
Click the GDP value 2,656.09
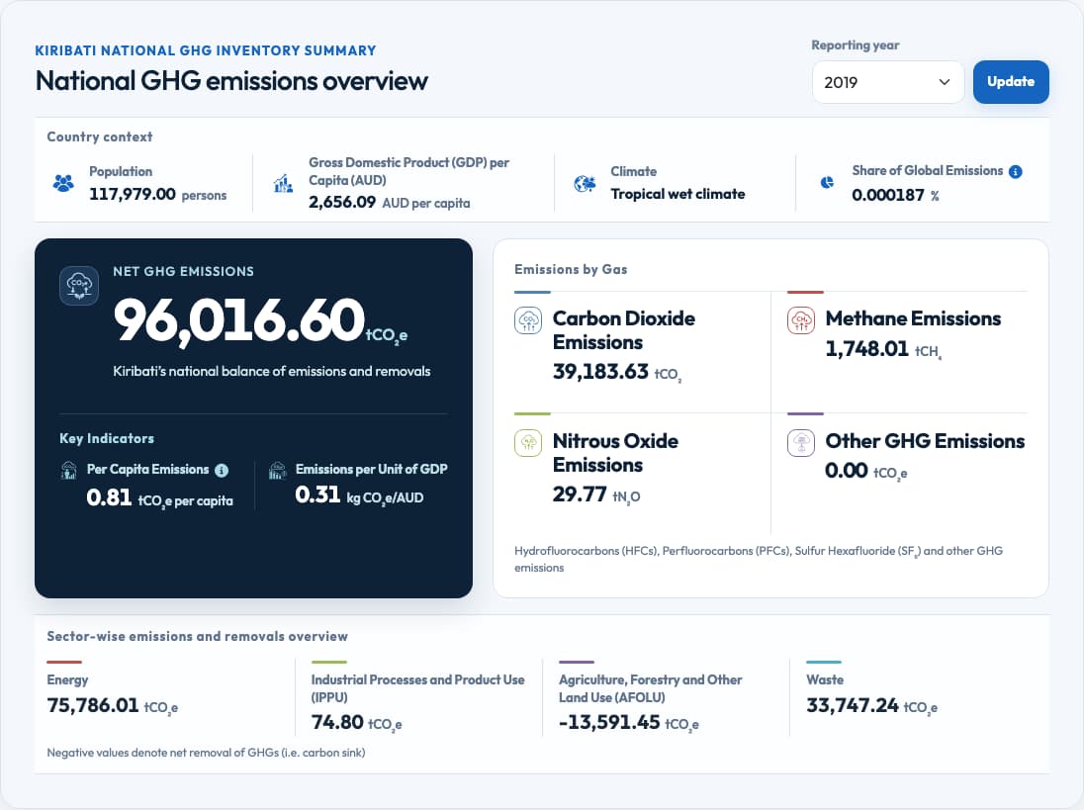pos(342,203)
